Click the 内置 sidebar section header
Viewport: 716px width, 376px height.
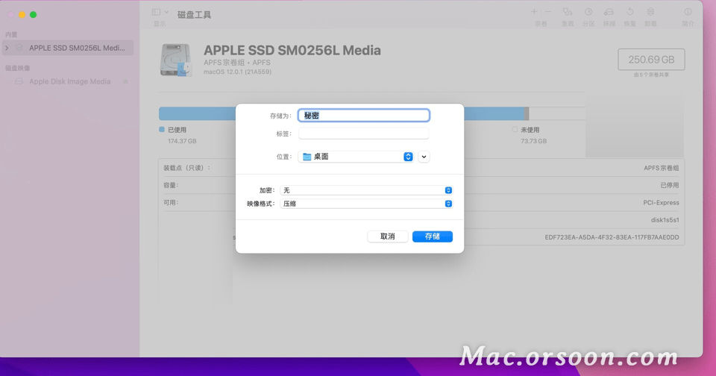11,34
